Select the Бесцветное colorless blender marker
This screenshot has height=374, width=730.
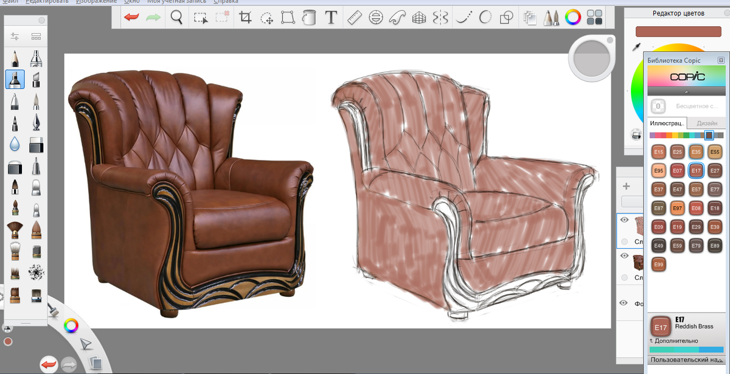click(686, 106)
